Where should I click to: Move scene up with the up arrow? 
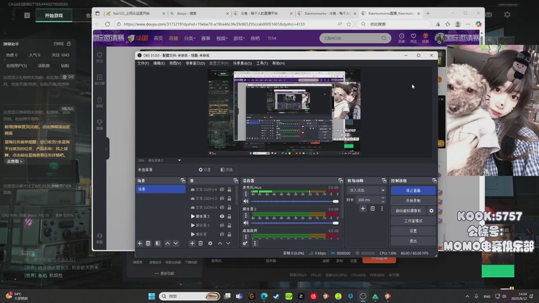click(x=167, y=243)
